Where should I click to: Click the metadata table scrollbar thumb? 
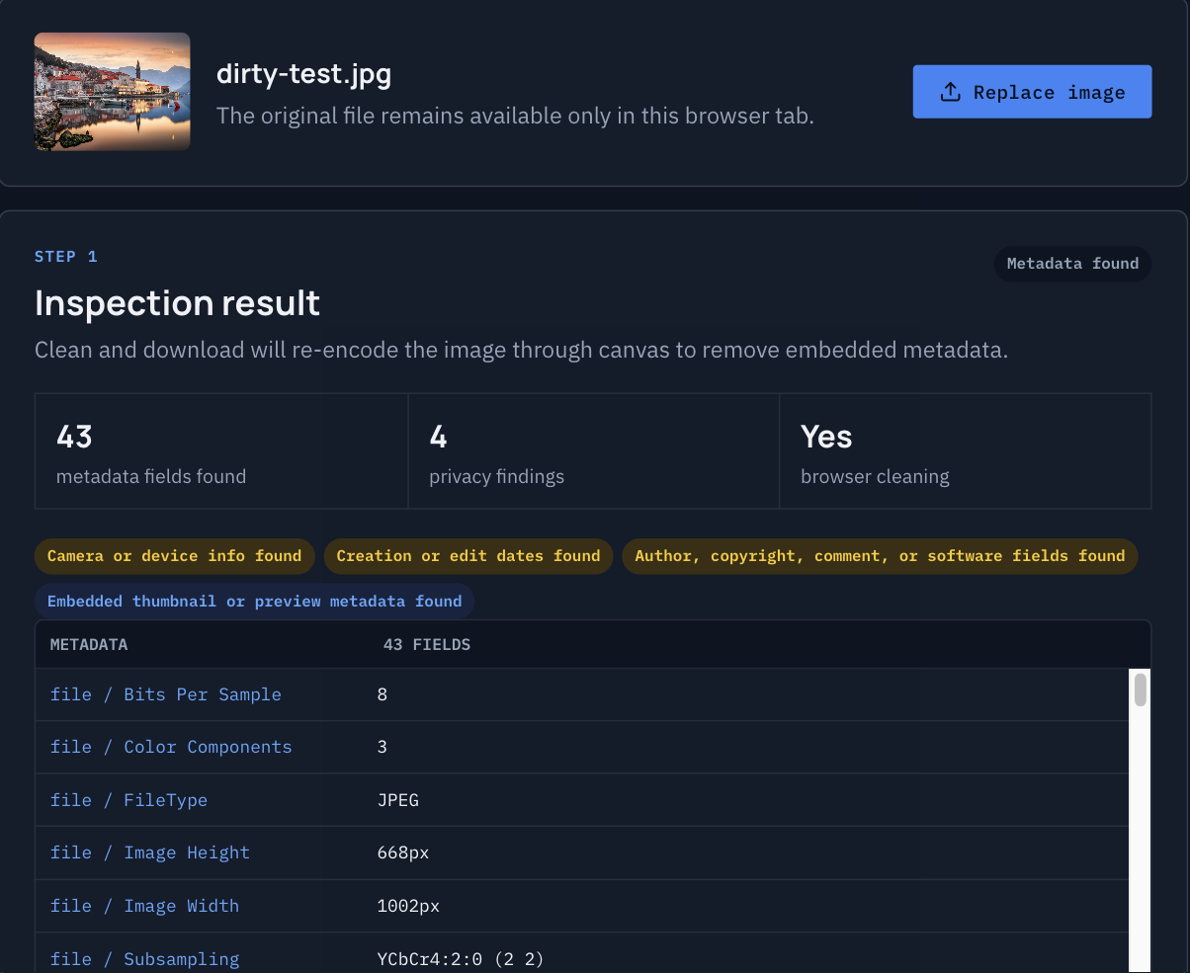click(x=1141, y=689)
